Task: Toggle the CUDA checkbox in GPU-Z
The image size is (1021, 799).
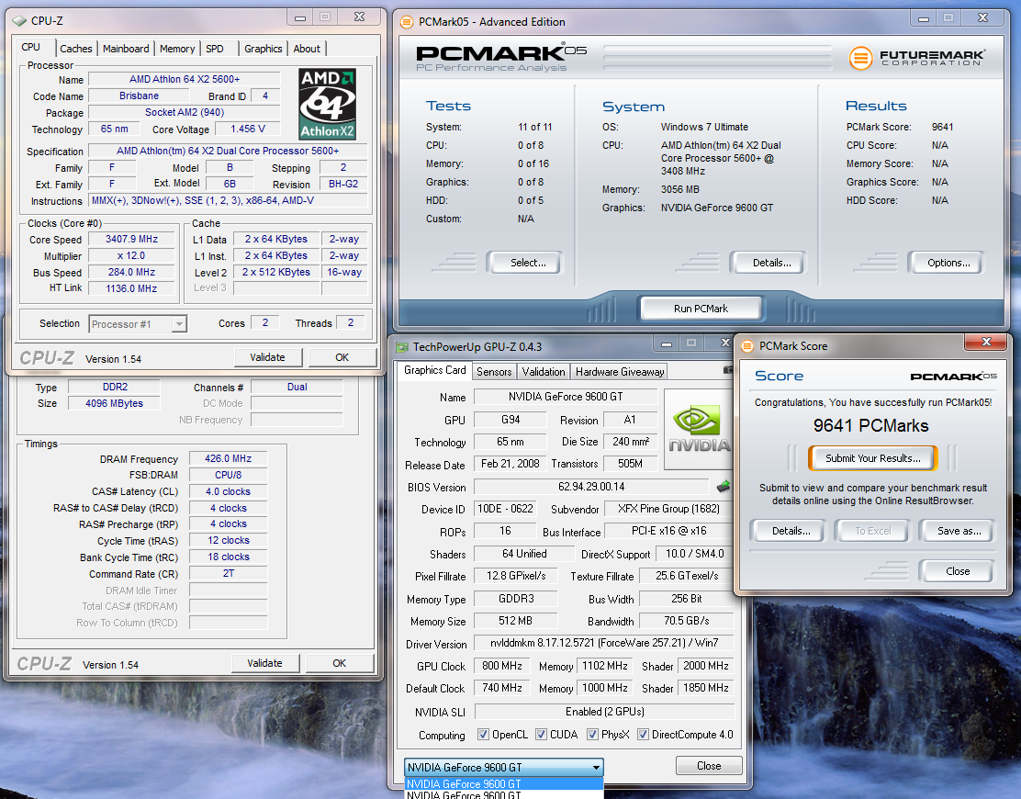Action: pyautogui.click(x=541, y=735)
